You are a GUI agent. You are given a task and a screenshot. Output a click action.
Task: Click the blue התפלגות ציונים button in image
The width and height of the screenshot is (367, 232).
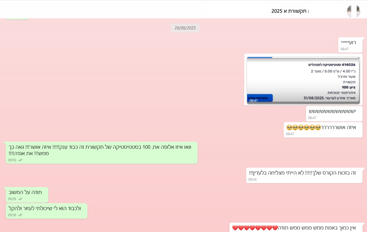click(260, 98)
